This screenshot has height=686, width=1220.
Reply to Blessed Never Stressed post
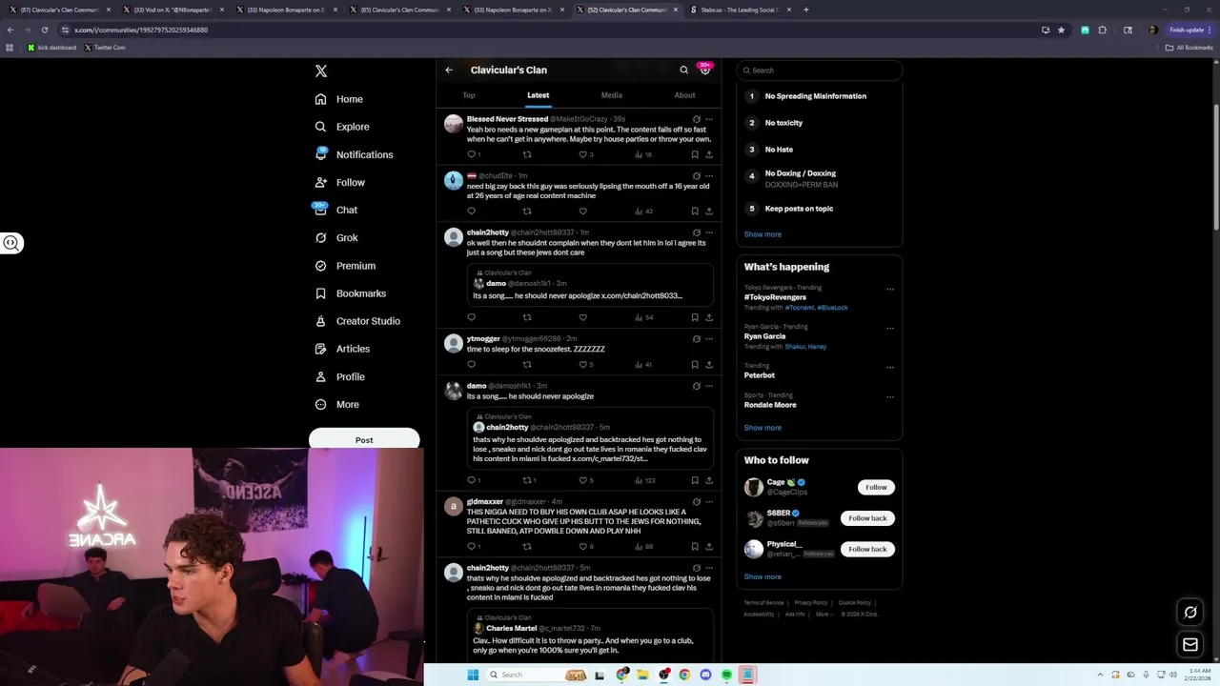[472, 154]
